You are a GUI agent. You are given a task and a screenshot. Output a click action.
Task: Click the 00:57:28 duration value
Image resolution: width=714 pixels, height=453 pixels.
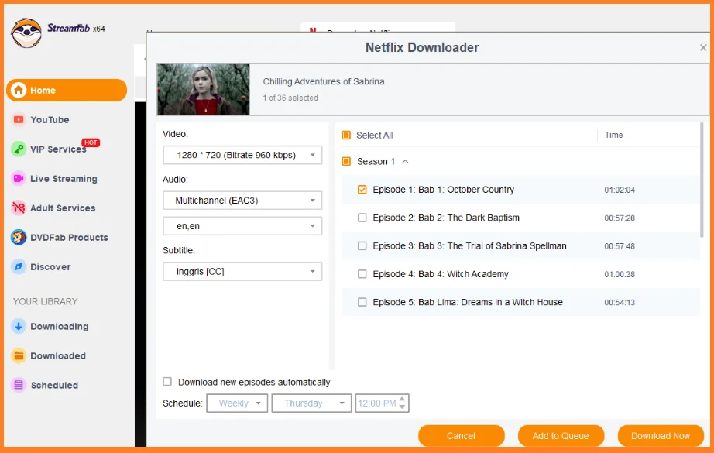pyautogui.click(x=620, y=218)
